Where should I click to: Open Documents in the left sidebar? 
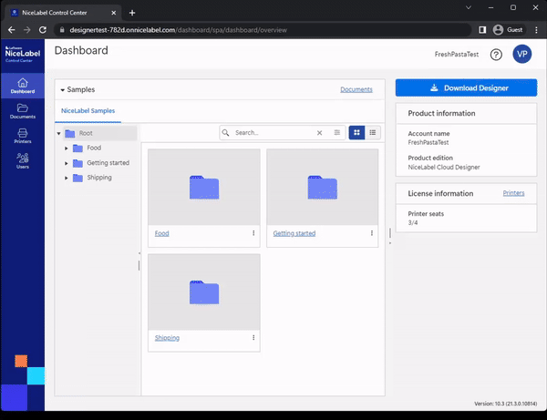23,112
